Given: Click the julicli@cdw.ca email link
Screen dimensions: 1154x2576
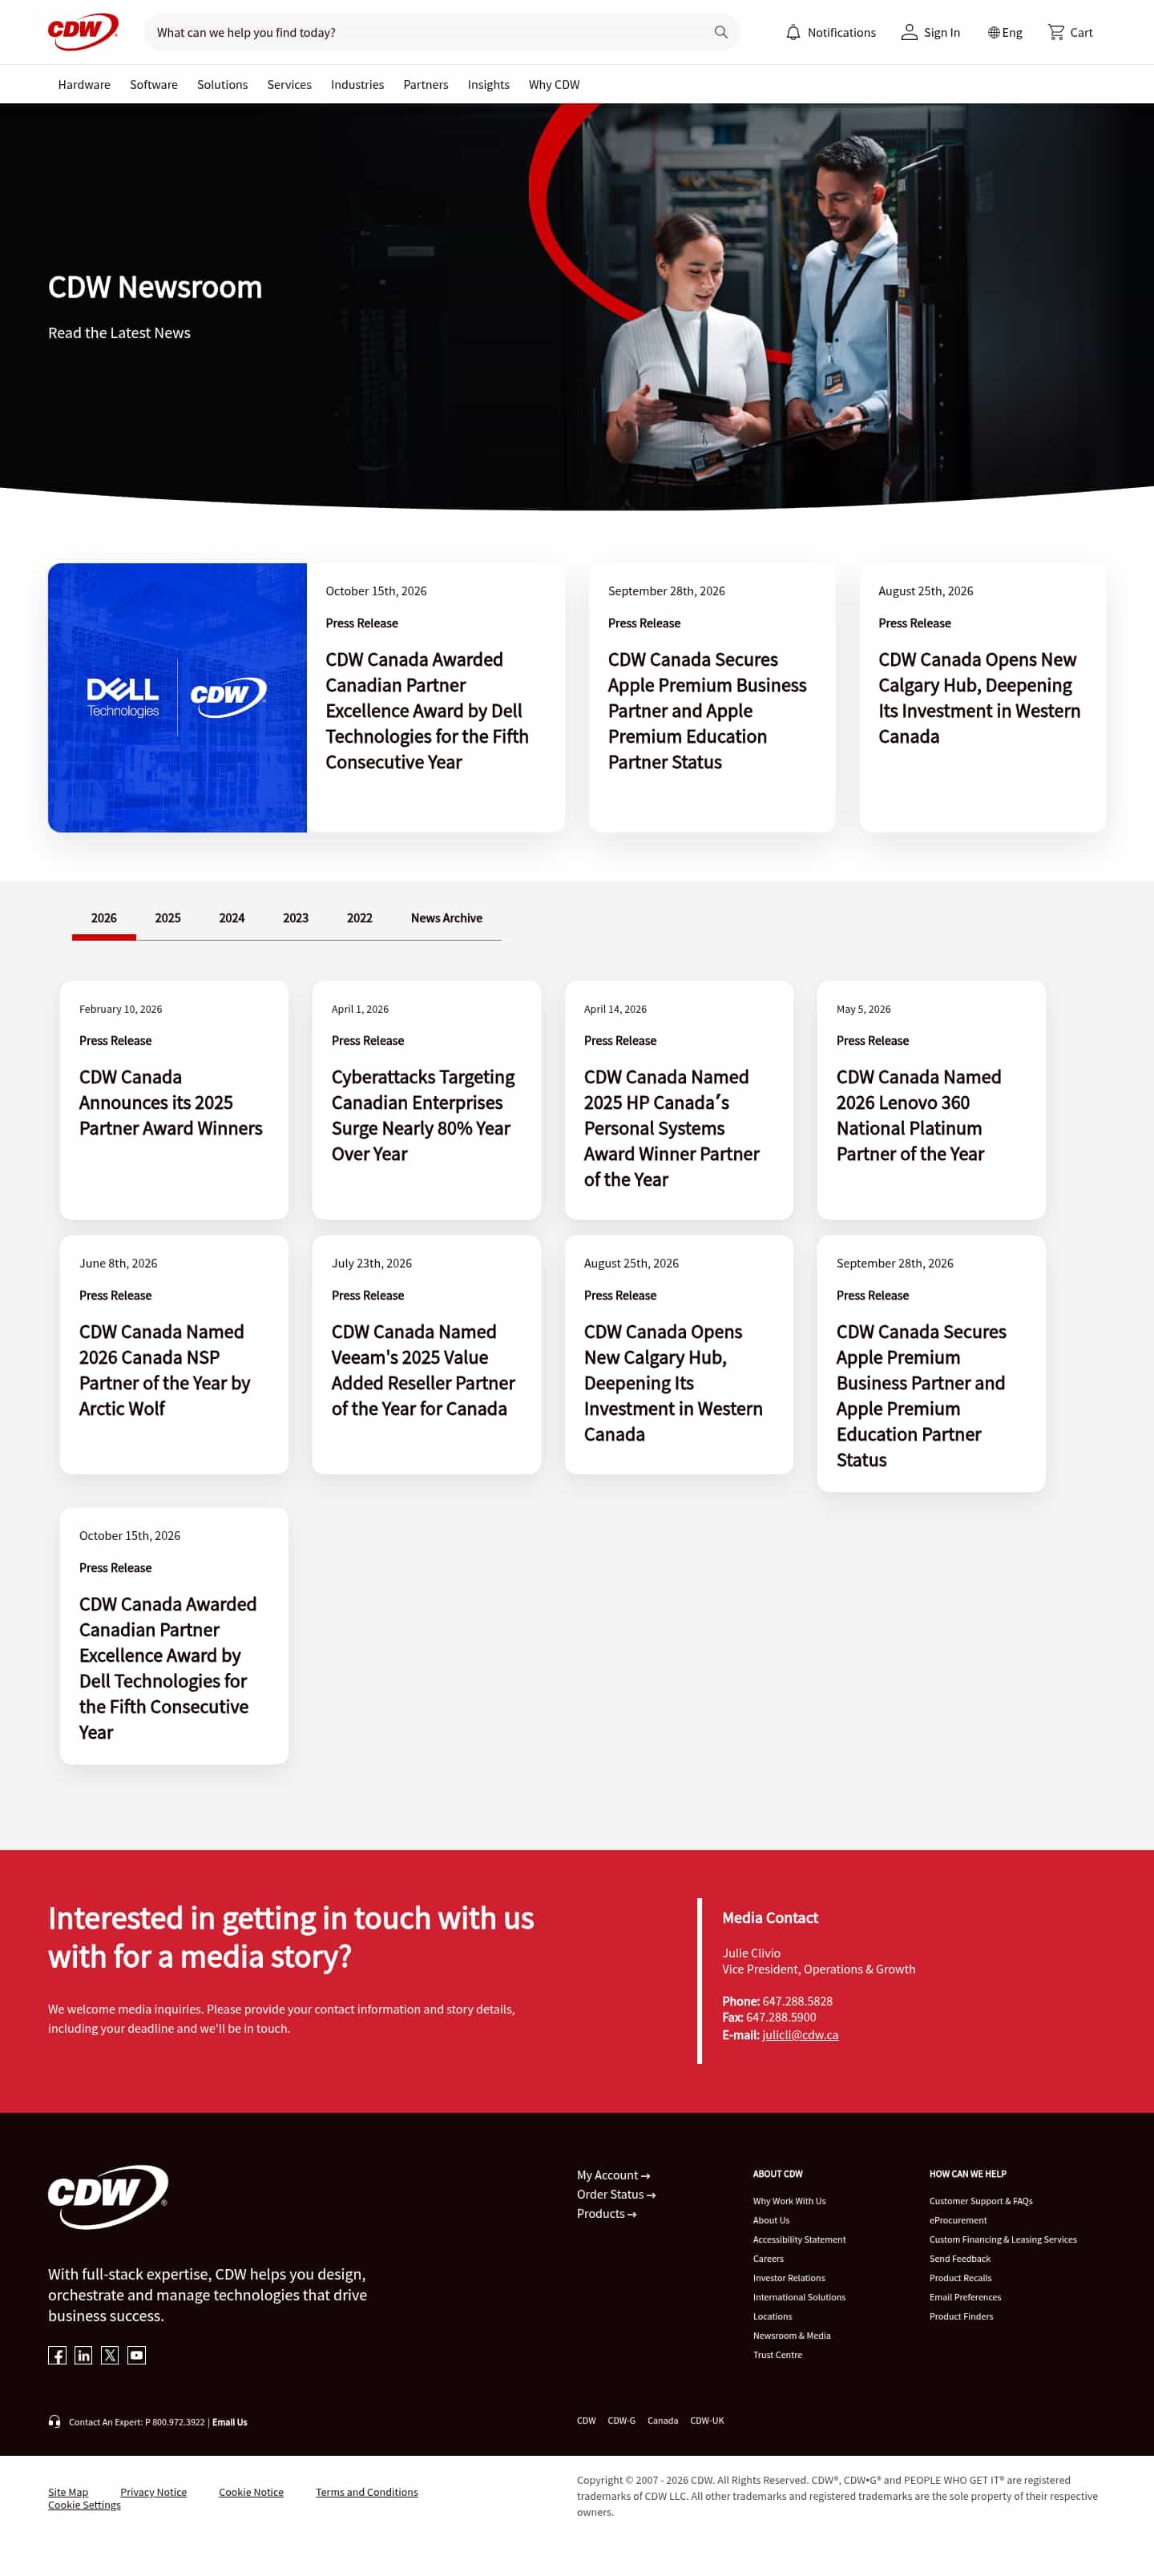Looking at the screenshot, I should coord(800,2035).
